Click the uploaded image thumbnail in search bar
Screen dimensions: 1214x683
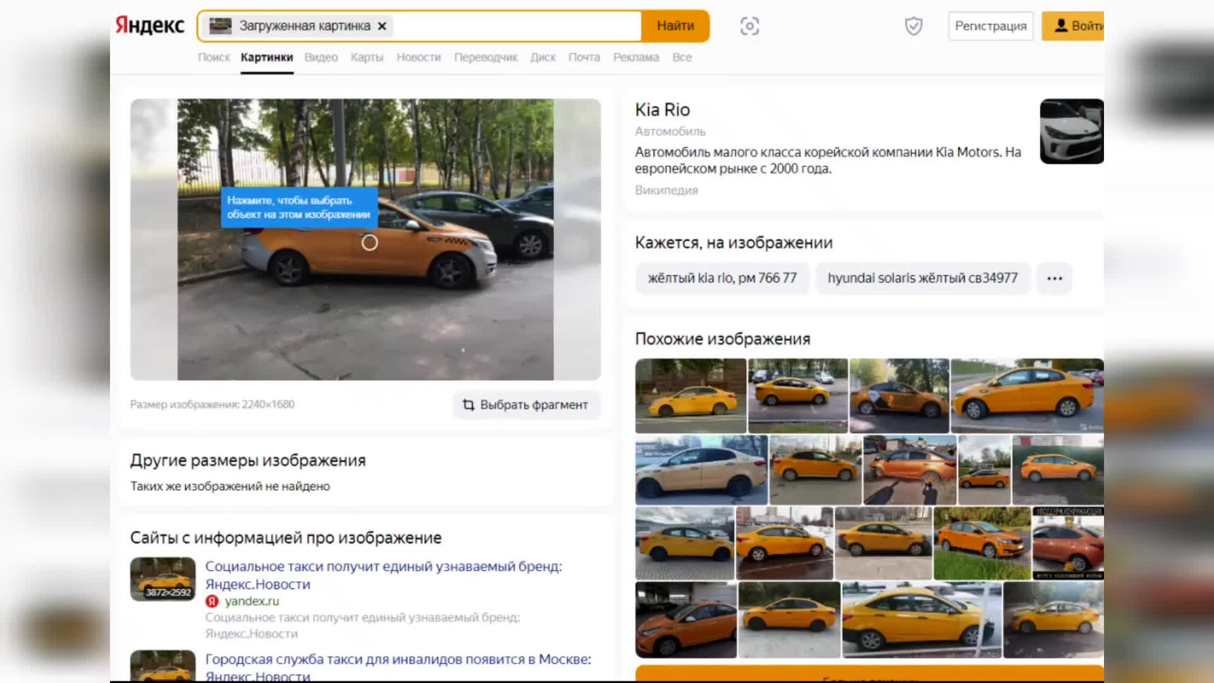coord(221,26)
